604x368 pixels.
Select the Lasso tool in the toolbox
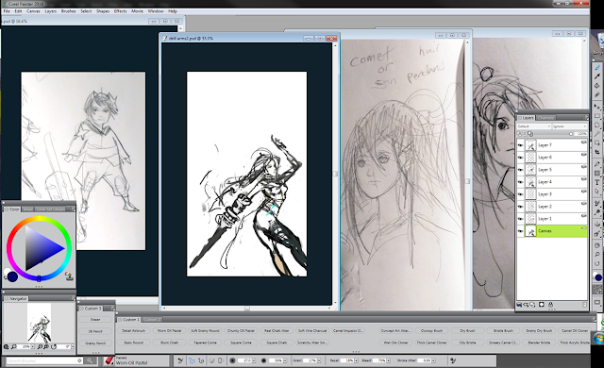597,125
